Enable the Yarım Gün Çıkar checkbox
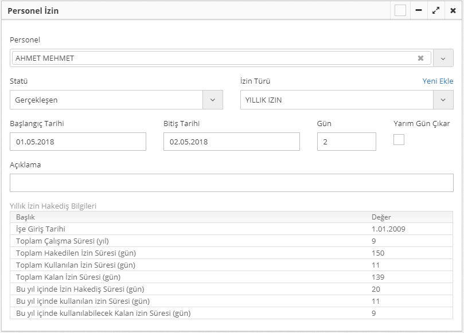 point(399,139)
